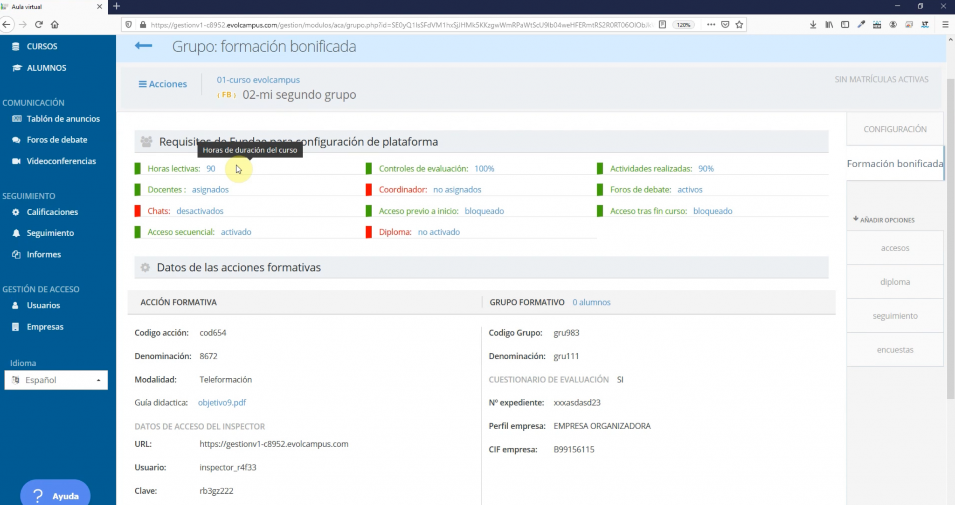Image resolution: width=955 pixels, height=505 pixels.
Task: Activate the Diploma option
Action: pos(438,232)
